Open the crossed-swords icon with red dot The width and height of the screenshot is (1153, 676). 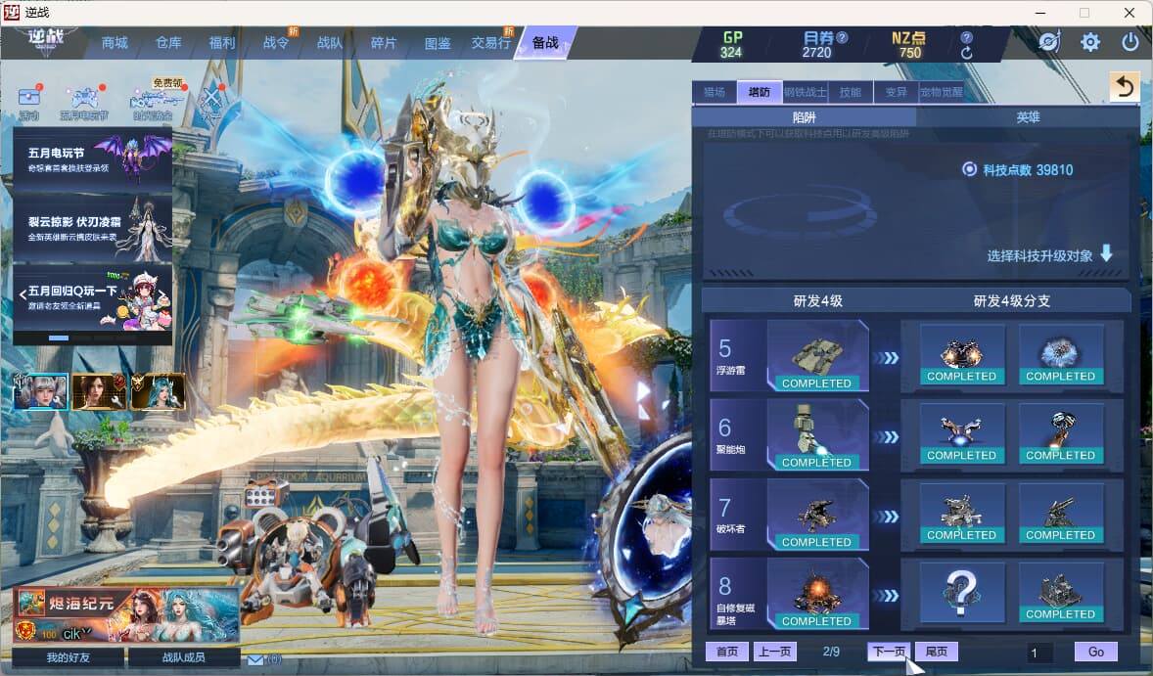pyautogui.click(x=211, y=100)
